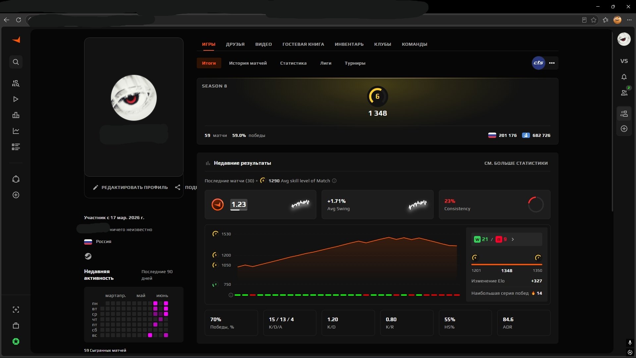Open the search icon in left sidebar
636x358 pixels.
(x=16, y=62)
